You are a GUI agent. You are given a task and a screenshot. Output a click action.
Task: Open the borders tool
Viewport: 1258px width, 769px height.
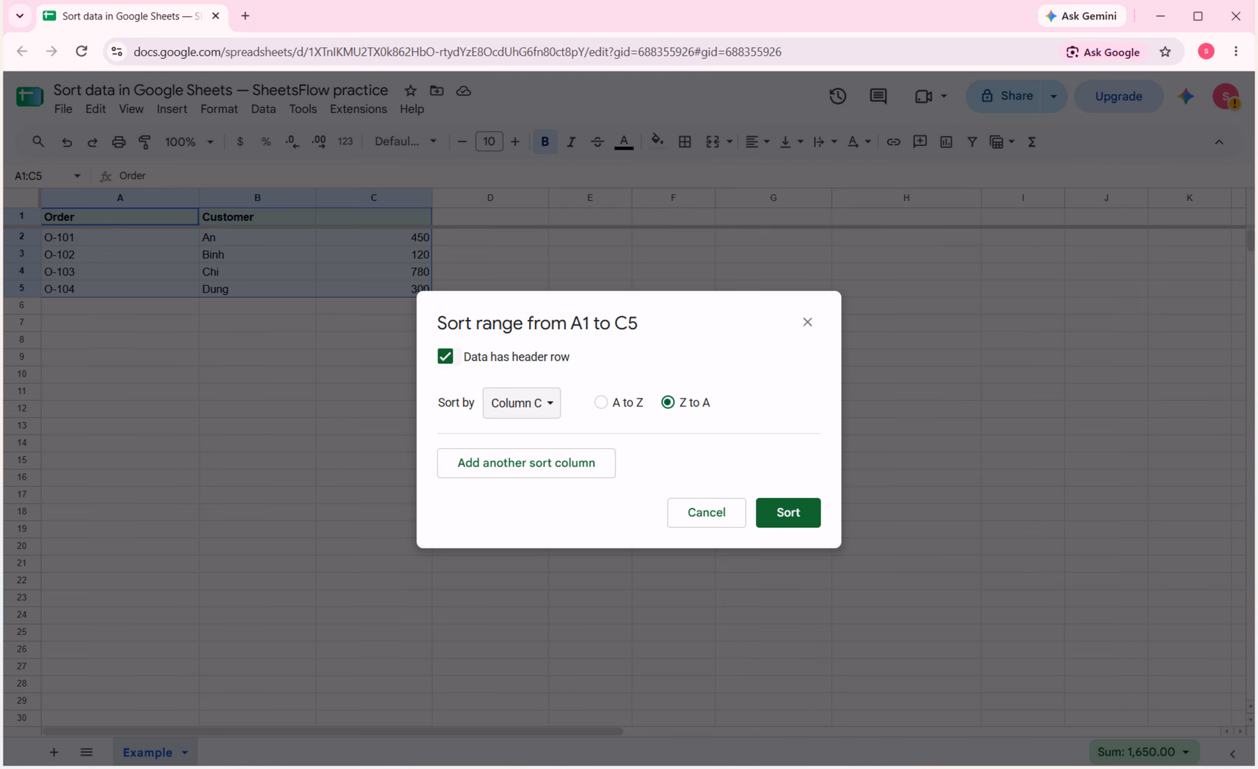coord(685,142)
